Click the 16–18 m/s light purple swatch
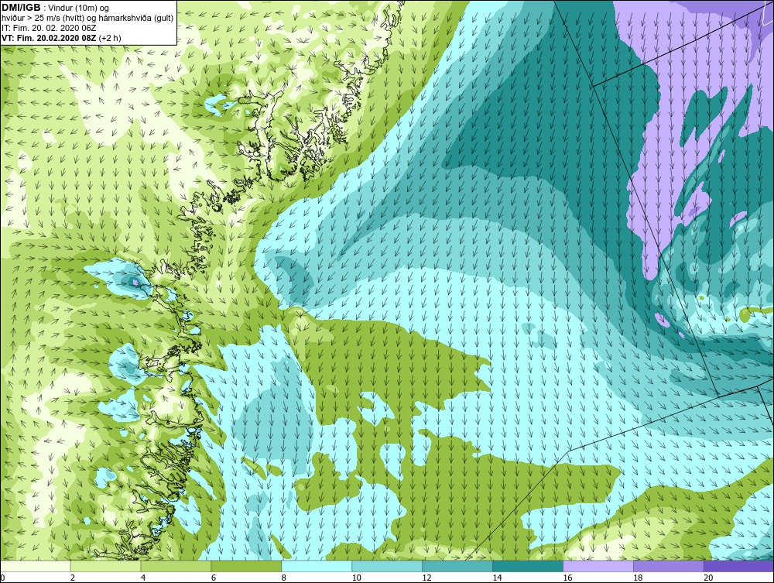This screenshot has height=583, width=774. 598,566
